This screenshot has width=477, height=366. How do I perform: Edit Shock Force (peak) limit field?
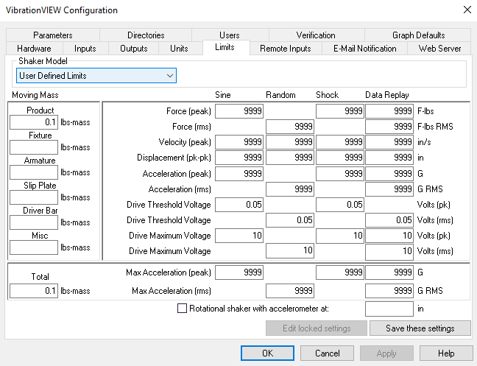pyautogui.click(x=340, y=111)
